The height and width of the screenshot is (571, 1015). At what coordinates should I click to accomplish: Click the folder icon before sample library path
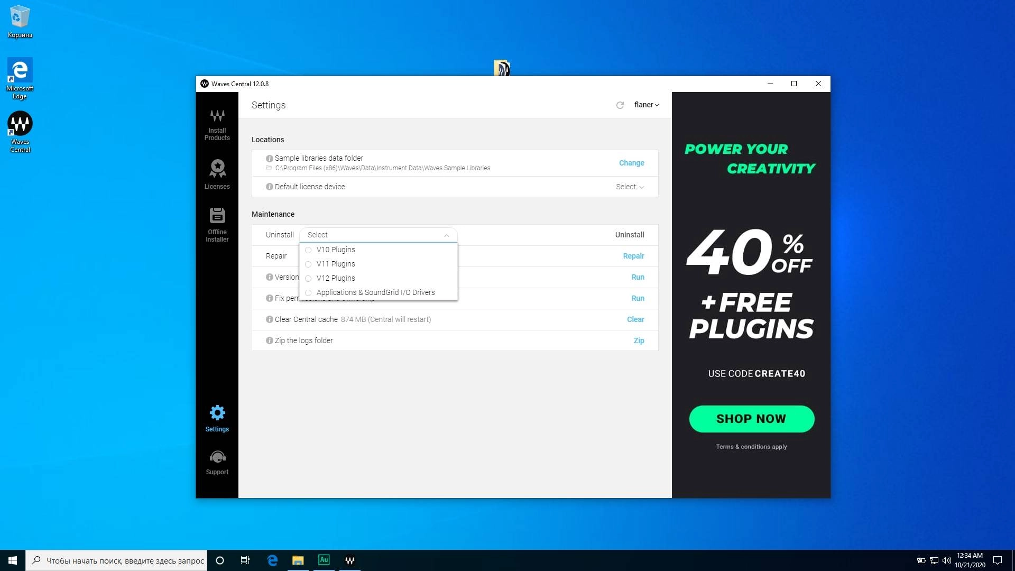[269, 168]
